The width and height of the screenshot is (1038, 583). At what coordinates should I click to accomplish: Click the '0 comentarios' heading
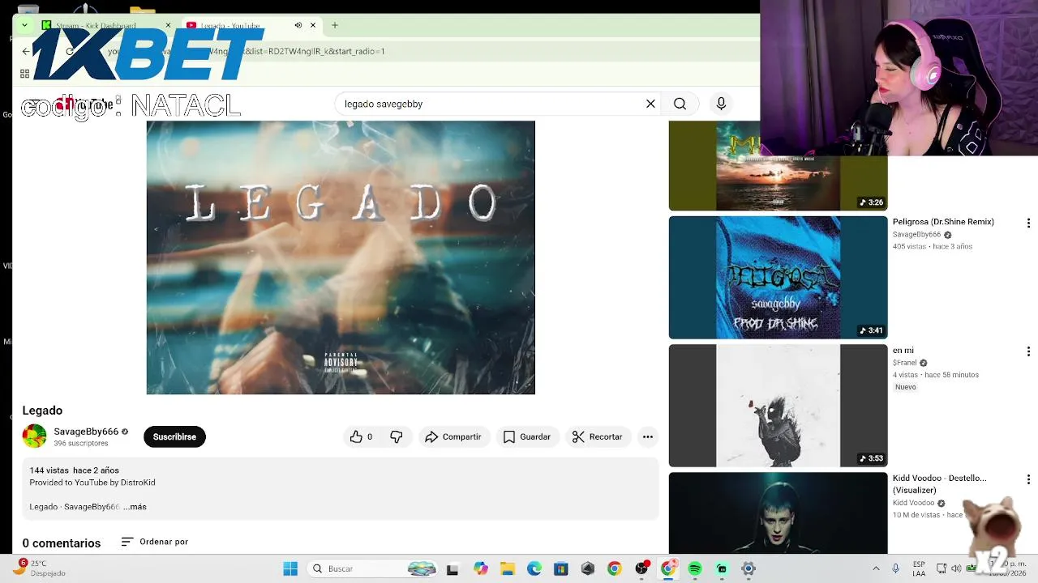62,543
